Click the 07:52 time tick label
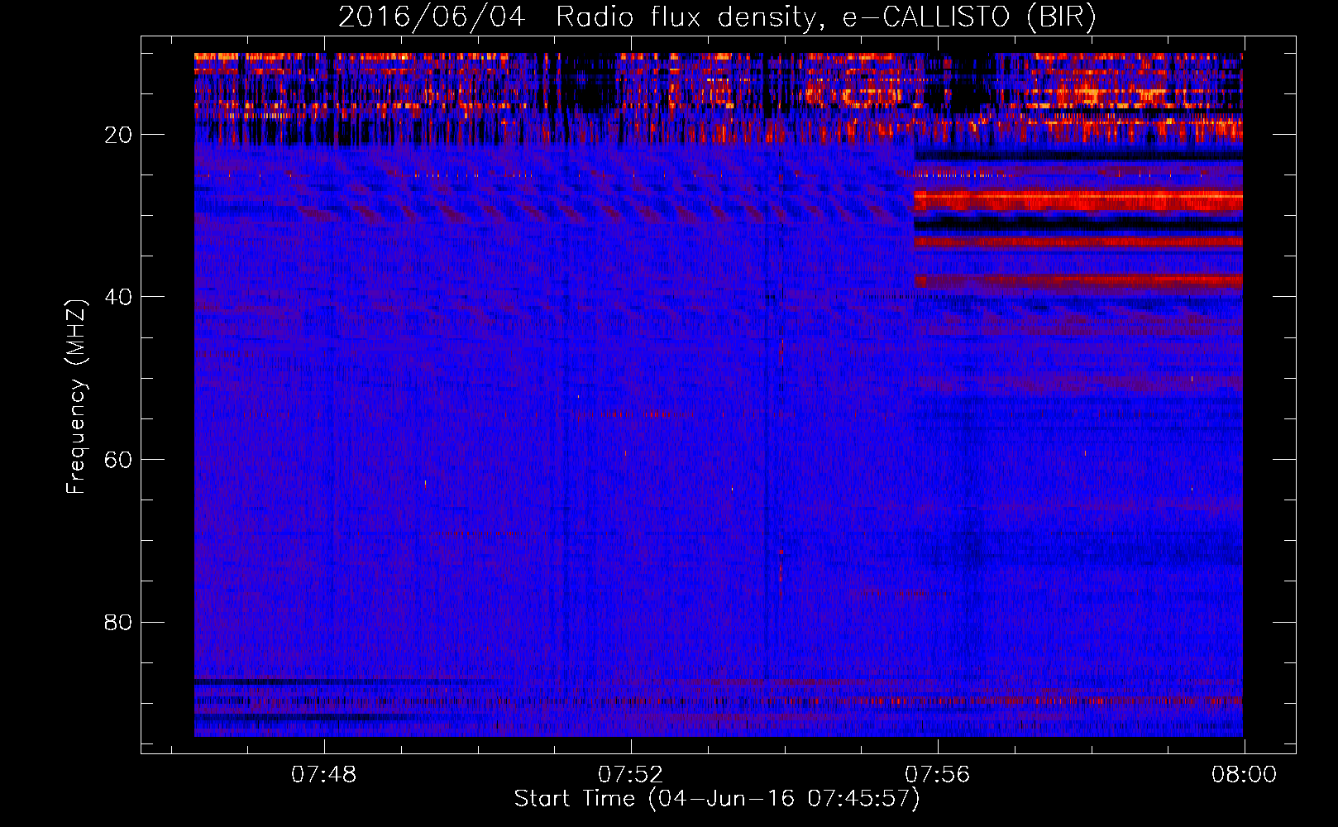This screenshot has width=1338, height=827. [x=631, y=775]
